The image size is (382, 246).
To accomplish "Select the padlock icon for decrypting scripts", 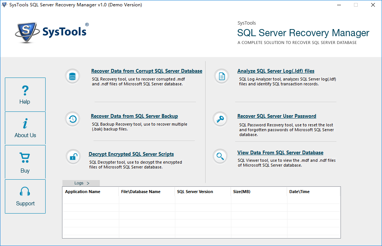I will (x=73, y=157).
